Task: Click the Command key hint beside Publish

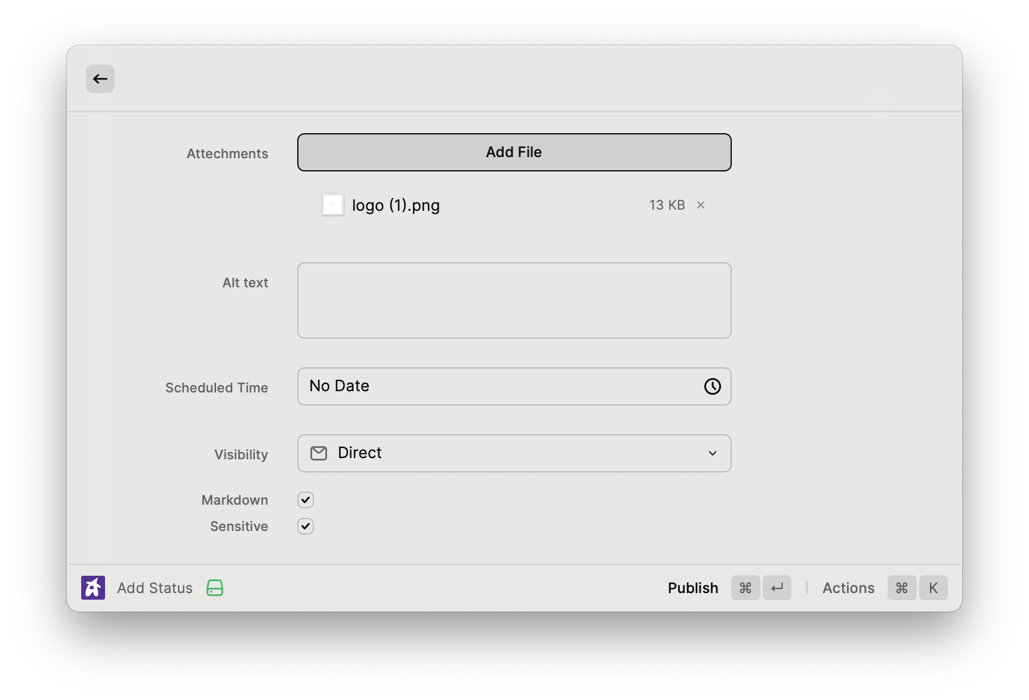Action: coord(745,588)
